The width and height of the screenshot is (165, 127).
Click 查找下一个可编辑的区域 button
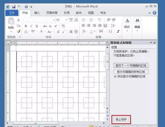coord(131,65)
